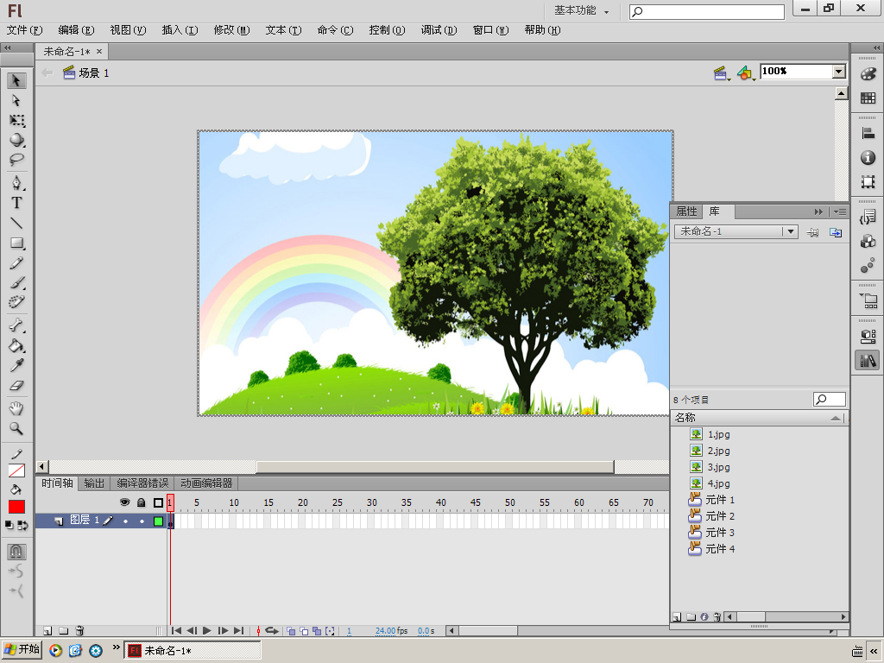Open the 未命名-1 library document dropdown
This screenshot has height=663, width=884.
791,231
